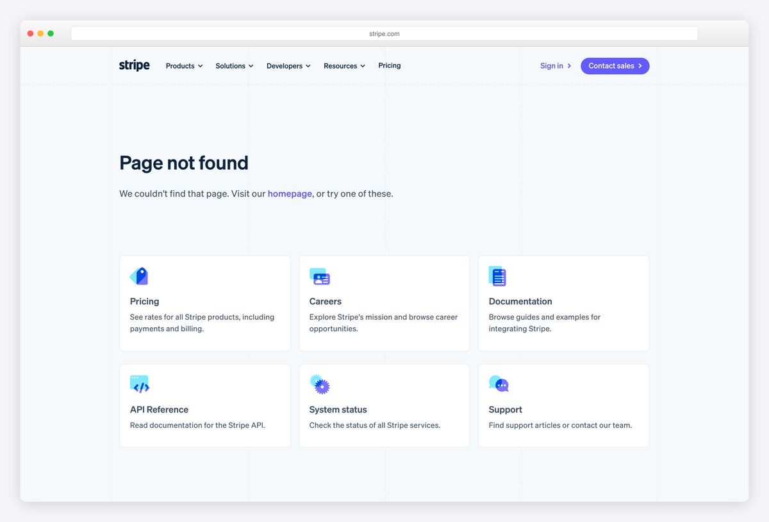Screen dimensions: 769x522
Task: Click the 'Page not found' heading
Action: pos(184,163)
